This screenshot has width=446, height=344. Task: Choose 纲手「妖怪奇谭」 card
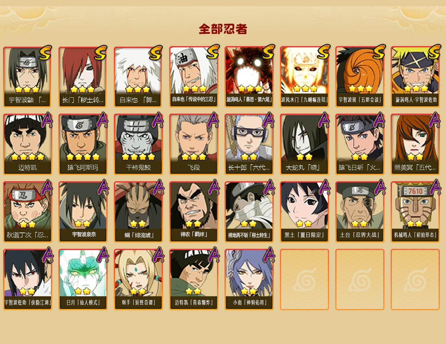138,279
